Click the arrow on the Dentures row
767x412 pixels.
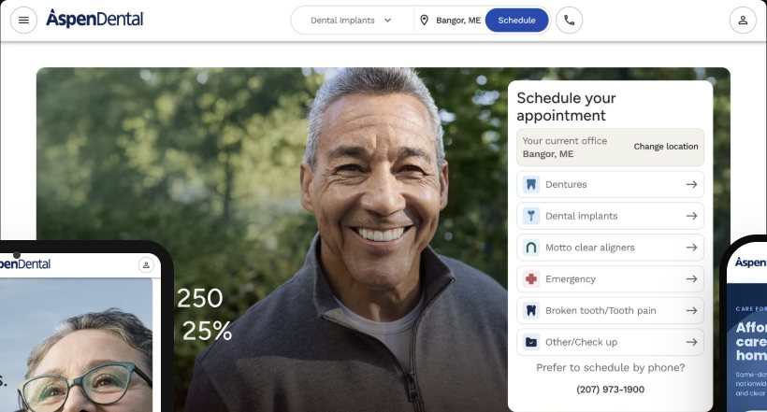(x=691, y=184)
